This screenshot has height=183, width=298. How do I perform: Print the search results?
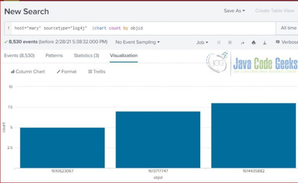coord(253,43)
